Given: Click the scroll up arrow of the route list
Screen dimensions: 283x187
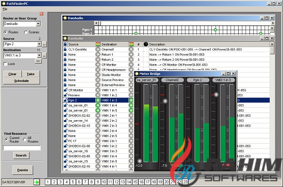Looking at the screenshot, I should pyautogui.click(x=272, y=44).
